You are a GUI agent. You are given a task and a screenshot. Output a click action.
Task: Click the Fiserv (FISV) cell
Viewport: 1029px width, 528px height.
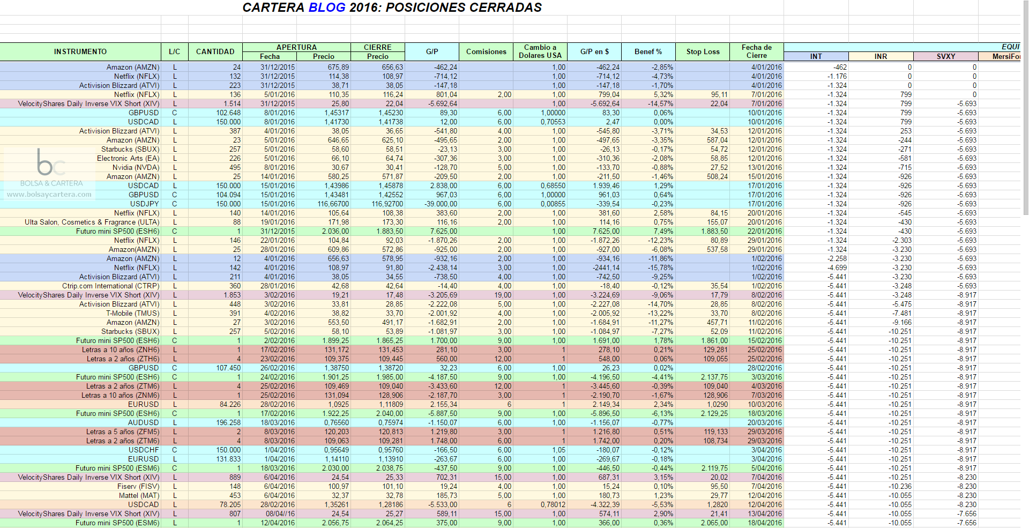[x=80, y=486]
